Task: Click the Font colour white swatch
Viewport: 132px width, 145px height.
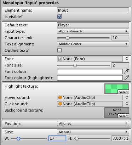Action: [x=90, y=71]
